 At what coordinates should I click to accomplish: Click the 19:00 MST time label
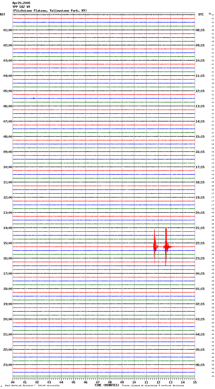8,304
